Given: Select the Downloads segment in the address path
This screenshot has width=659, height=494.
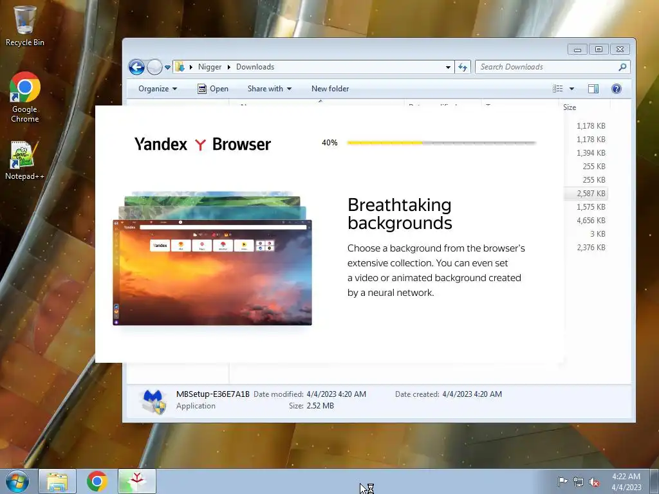Looking at the screenshot, I should click(x=255, y=67).
